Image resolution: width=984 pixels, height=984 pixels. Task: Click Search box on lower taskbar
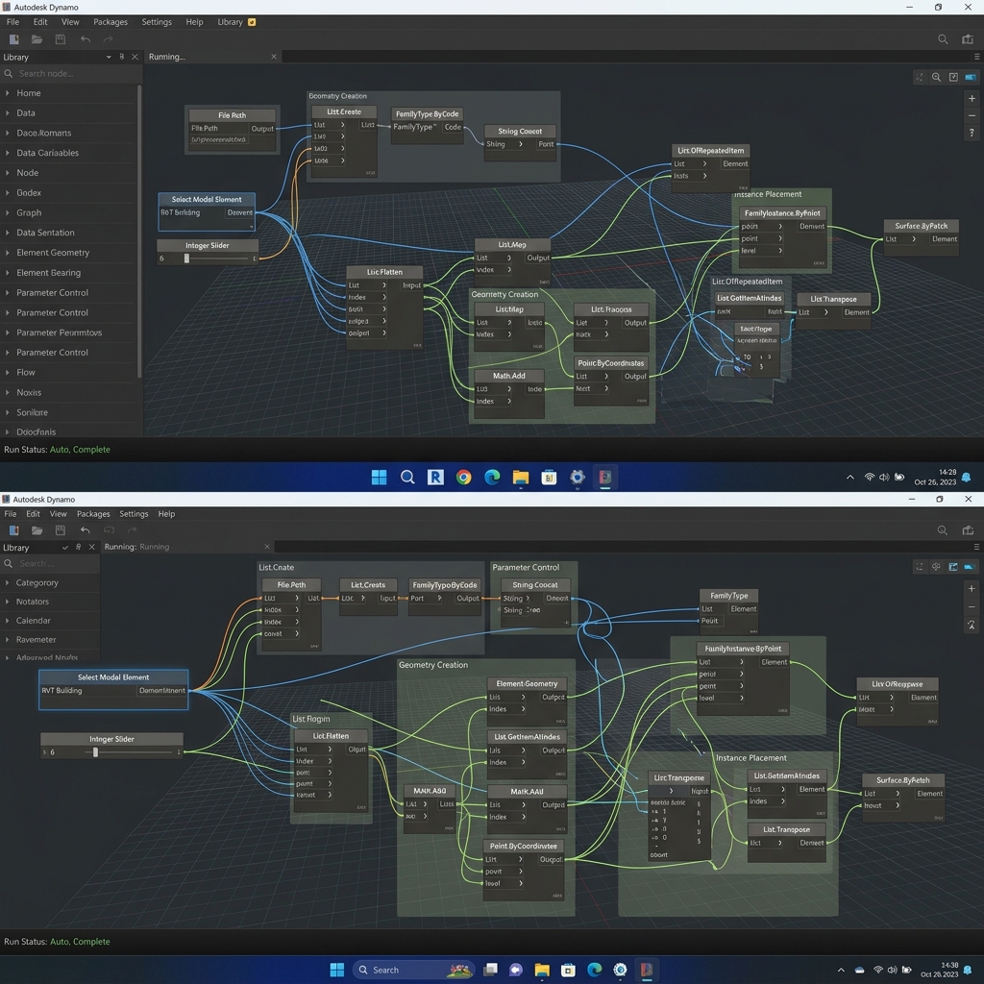(413, 970)
